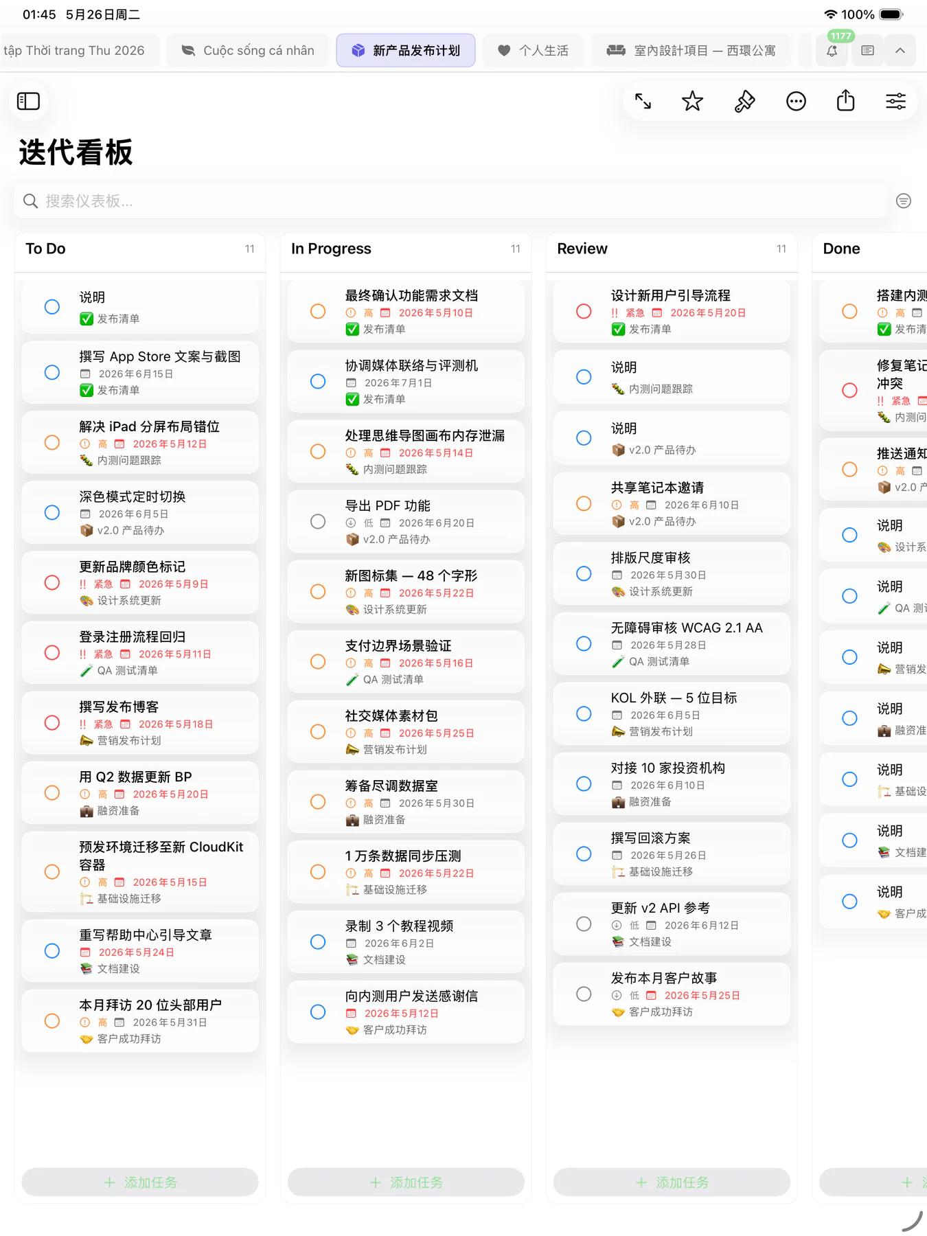927x1236 pixels.
Task: Click the magnifier icon in search bar
Action: [30, 201]
